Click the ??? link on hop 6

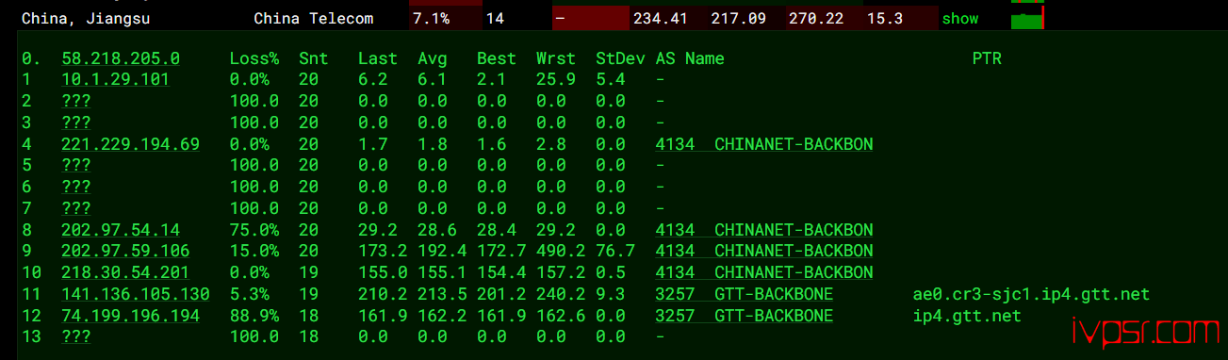pyautogui.click(x=76, y=188)
